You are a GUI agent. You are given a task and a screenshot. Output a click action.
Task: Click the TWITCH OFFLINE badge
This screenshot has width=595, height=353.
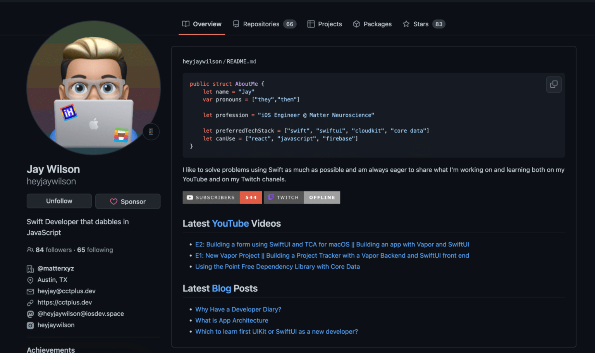tap(302, 197)
